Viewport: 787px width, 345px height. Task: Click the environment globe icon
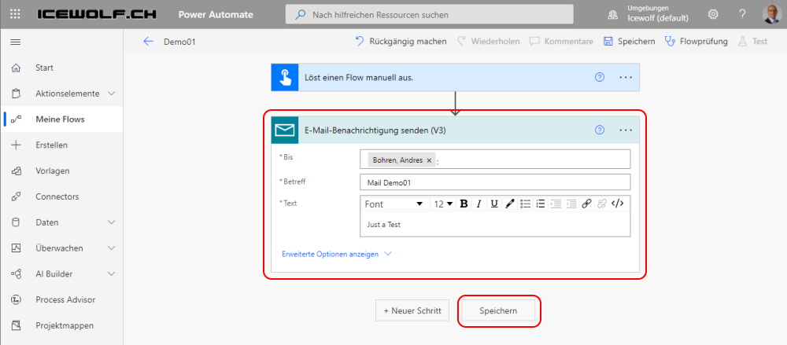tap(612, 15)
